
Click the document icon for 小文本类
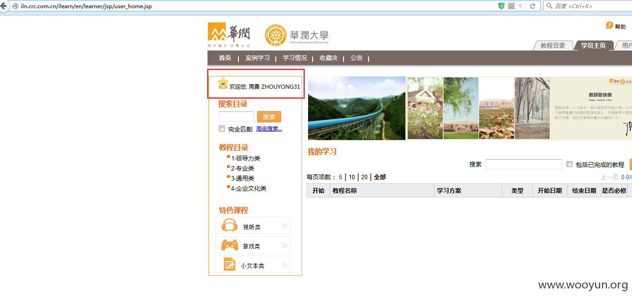point(229,264)
